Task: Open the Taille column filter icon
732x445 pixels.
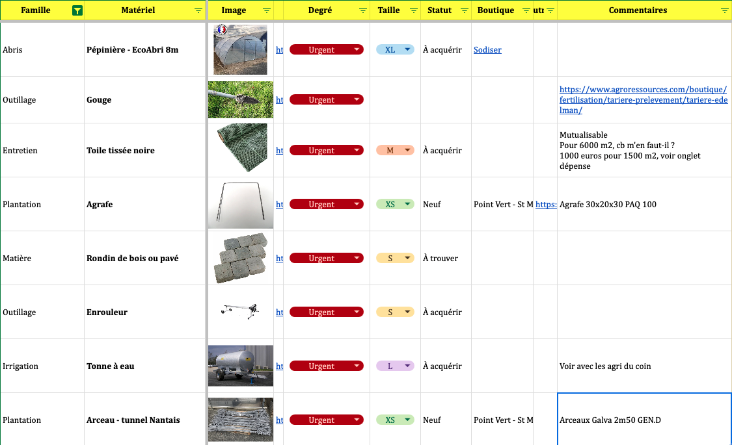Action: click(413, 11)
